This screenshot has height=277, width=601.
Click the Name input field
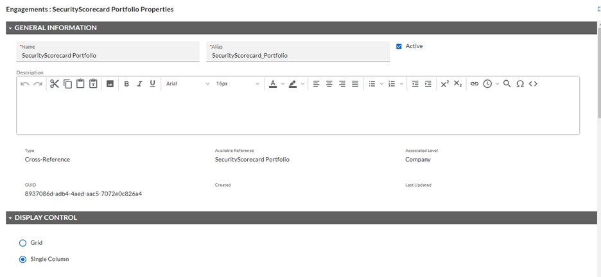(108, 52)
